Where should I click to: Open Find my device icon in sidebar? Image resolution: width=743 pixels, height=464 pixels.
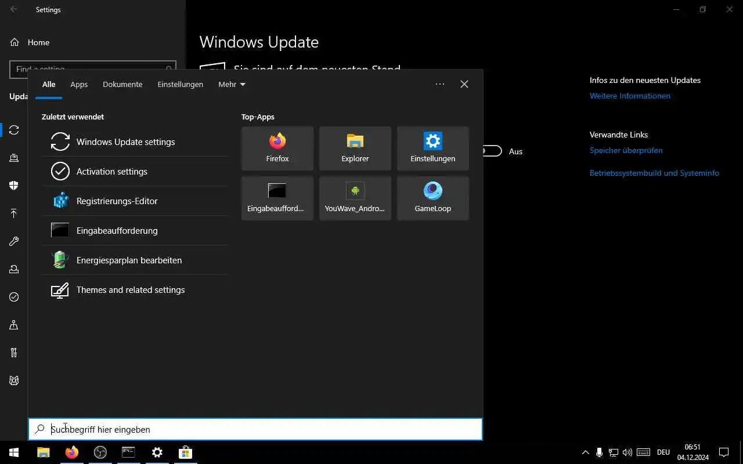(14, 325)
